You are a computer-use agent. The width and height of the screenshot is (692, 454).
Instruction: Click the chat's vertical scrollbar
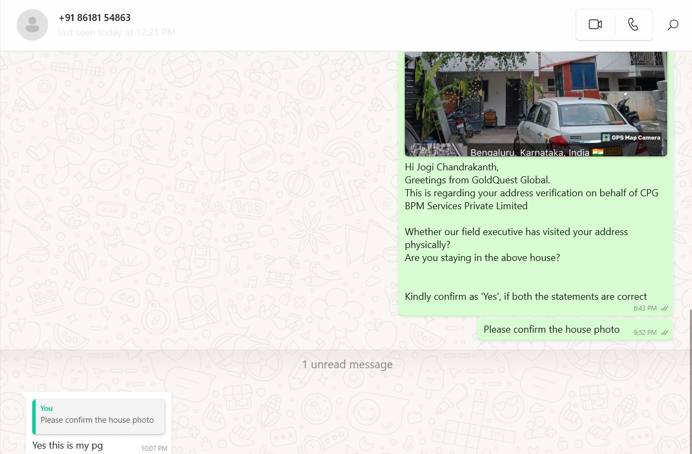click(690, 377)
